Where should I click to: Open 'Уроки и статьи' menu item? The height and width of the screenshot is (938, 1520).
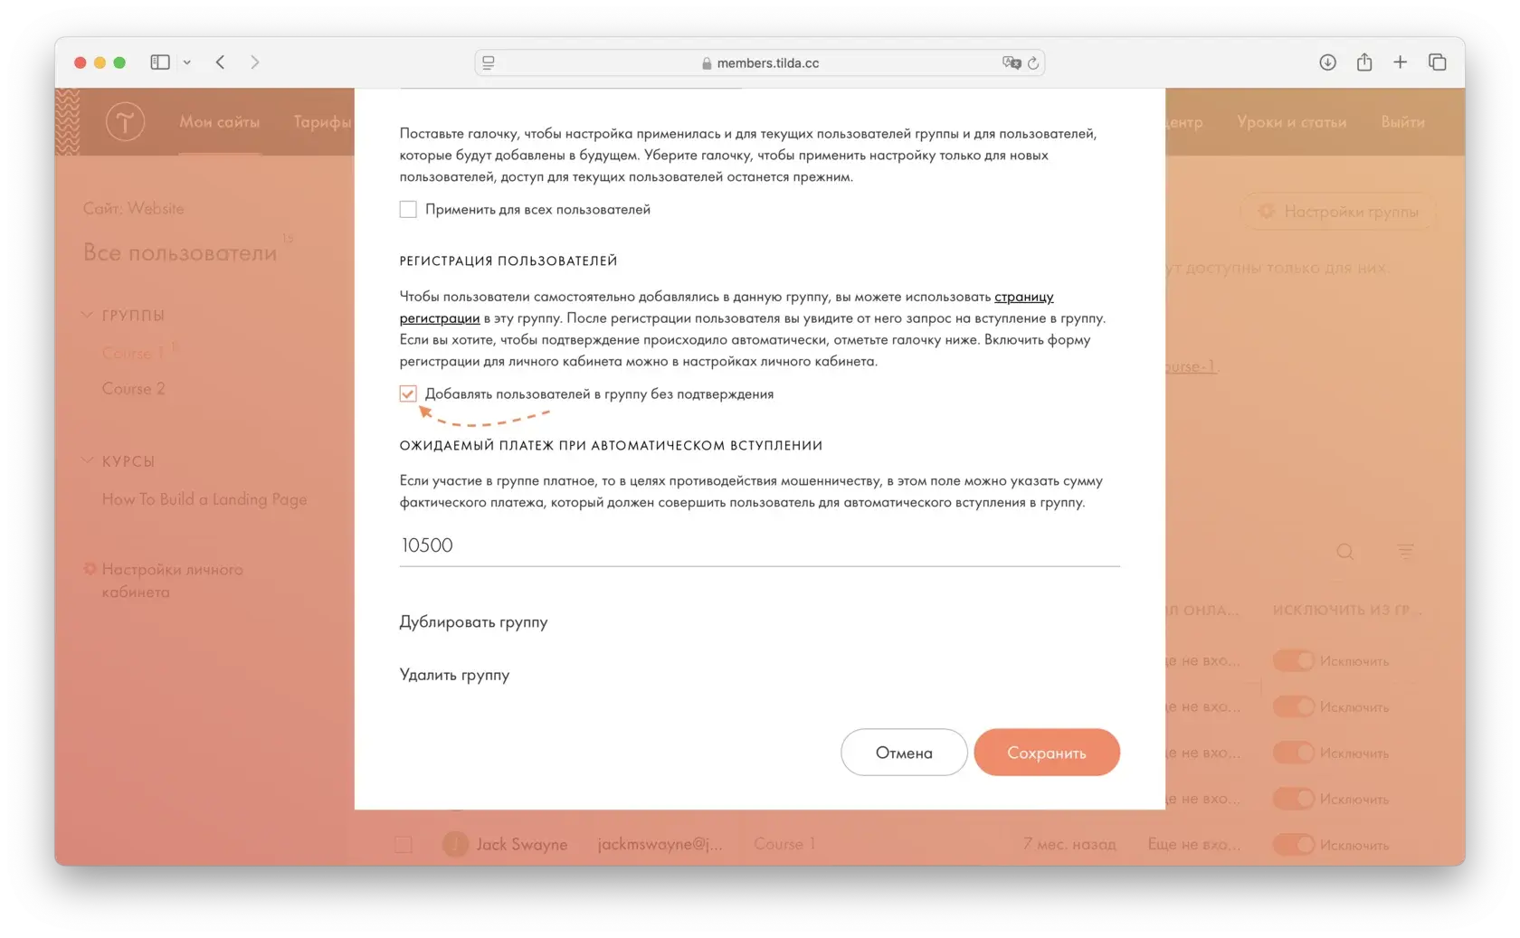[1291, 122]
